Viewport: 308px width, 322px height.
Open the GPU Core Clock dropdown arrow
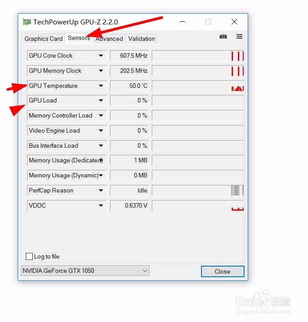(101, 55)
